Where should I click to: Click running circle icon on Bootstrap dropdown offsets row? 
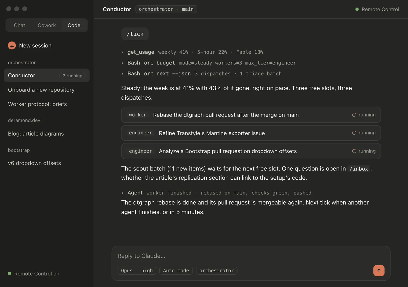point(354,151)
